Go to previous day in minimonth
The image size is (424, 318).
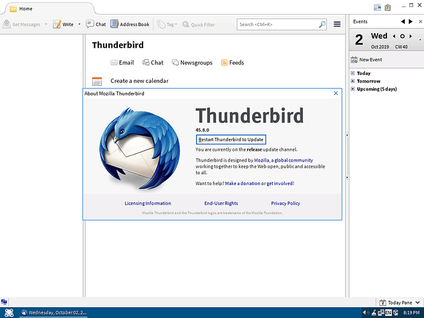coord(394,36)
